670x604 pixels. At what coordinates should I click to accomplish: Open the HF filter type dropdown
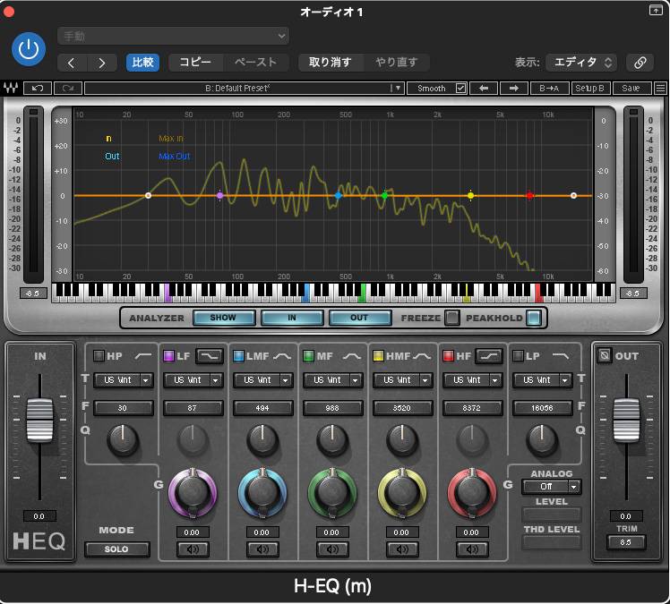473,380
